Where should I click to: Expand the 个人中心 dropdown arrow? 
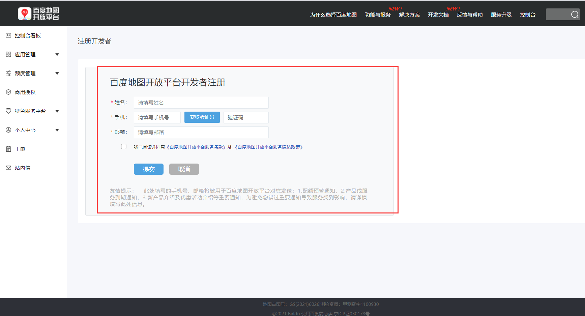click(x=57, y=130)
